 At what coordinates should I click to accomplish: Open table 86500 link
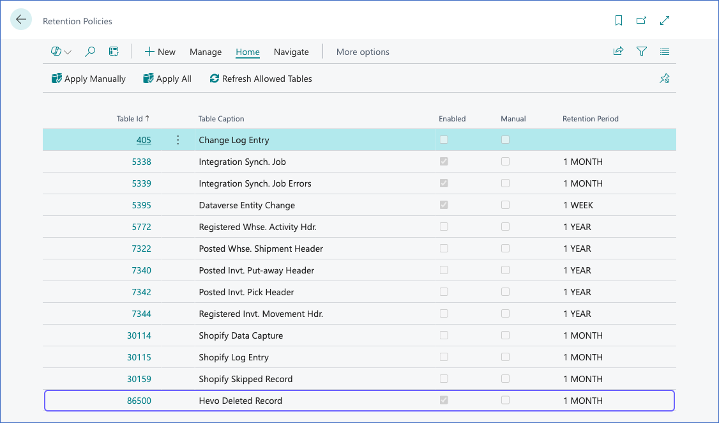pos(139,401)
